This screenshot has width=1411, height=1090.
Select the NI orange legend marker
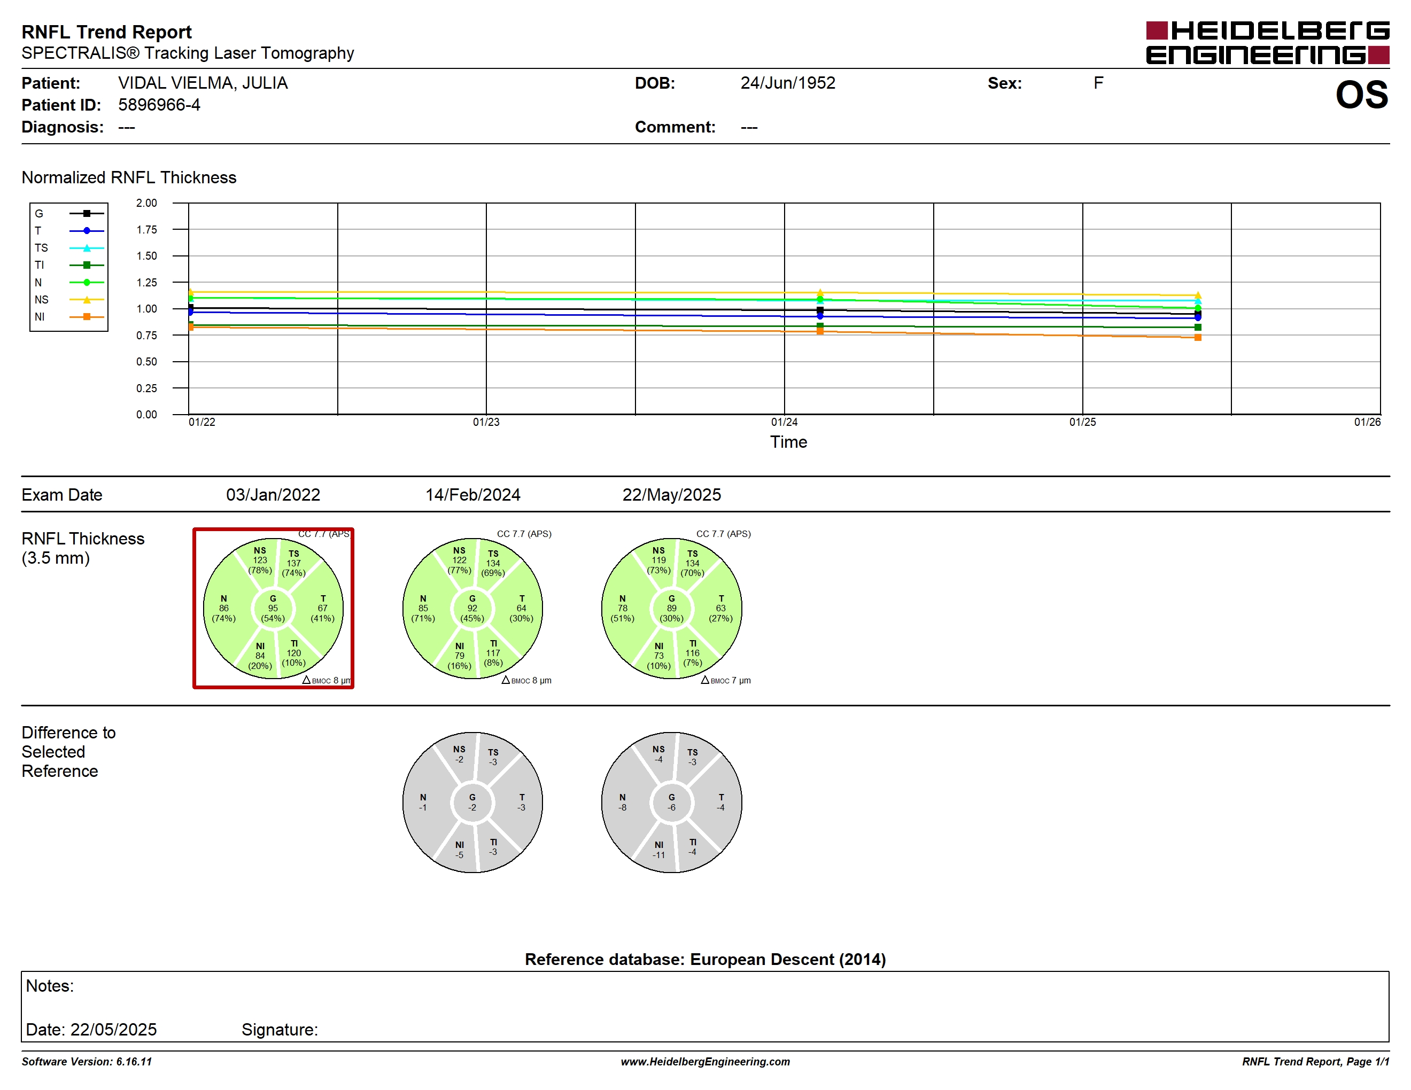point(87,316)
